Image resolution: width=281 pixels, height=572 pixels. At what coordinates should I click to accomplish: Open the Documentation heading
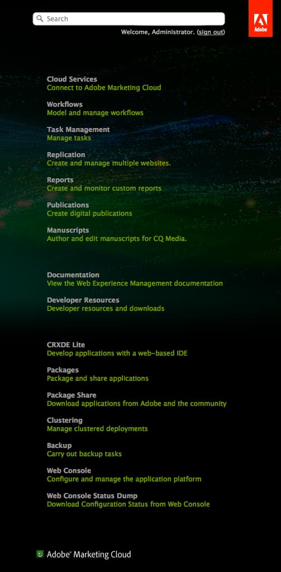(73, 275)
